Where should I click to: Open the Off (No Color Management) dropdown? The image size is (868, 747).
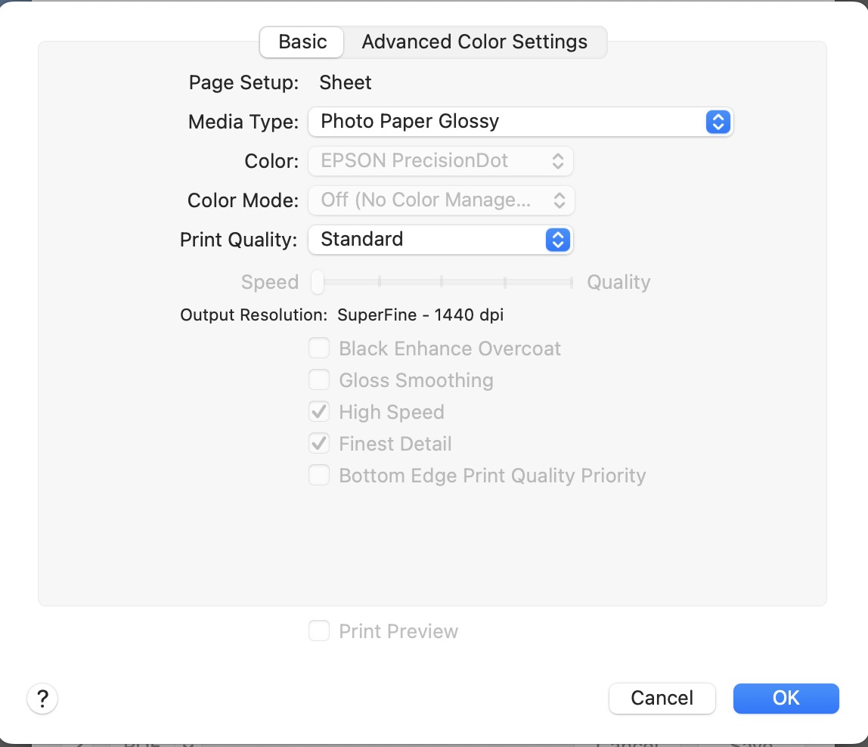click(x=442, y=200)
